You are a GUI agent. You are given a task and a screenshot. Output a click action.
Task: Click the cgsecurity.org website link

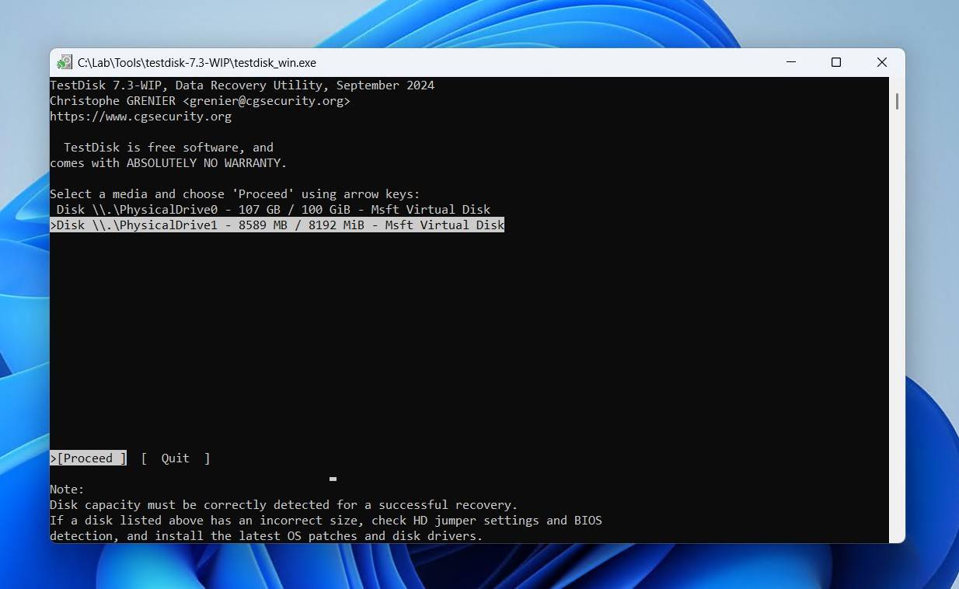(x=141, y=116)
